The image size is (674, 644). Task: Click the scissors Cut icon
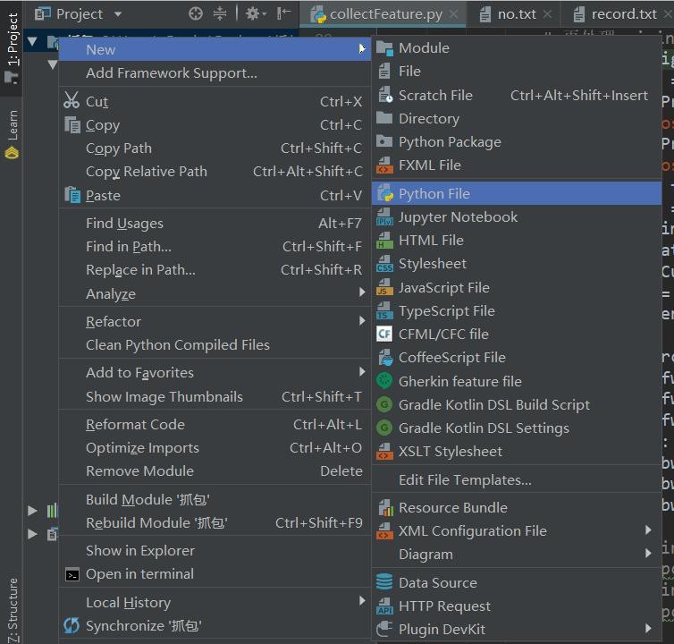pyautogui.click(x=72, y=100)
